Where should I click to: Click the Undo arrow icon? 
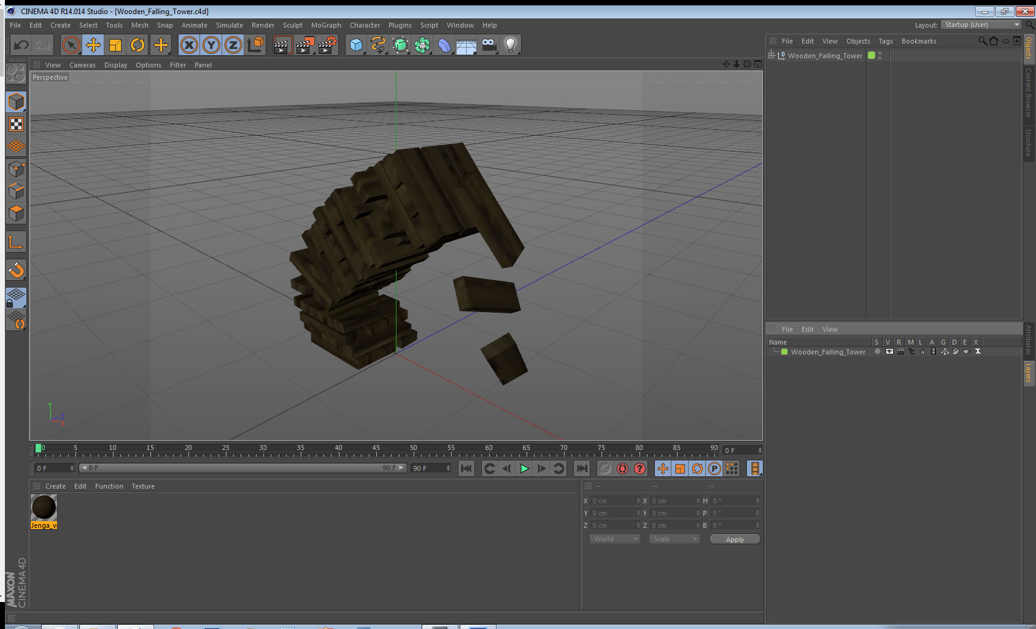click(x=21, y=45)
